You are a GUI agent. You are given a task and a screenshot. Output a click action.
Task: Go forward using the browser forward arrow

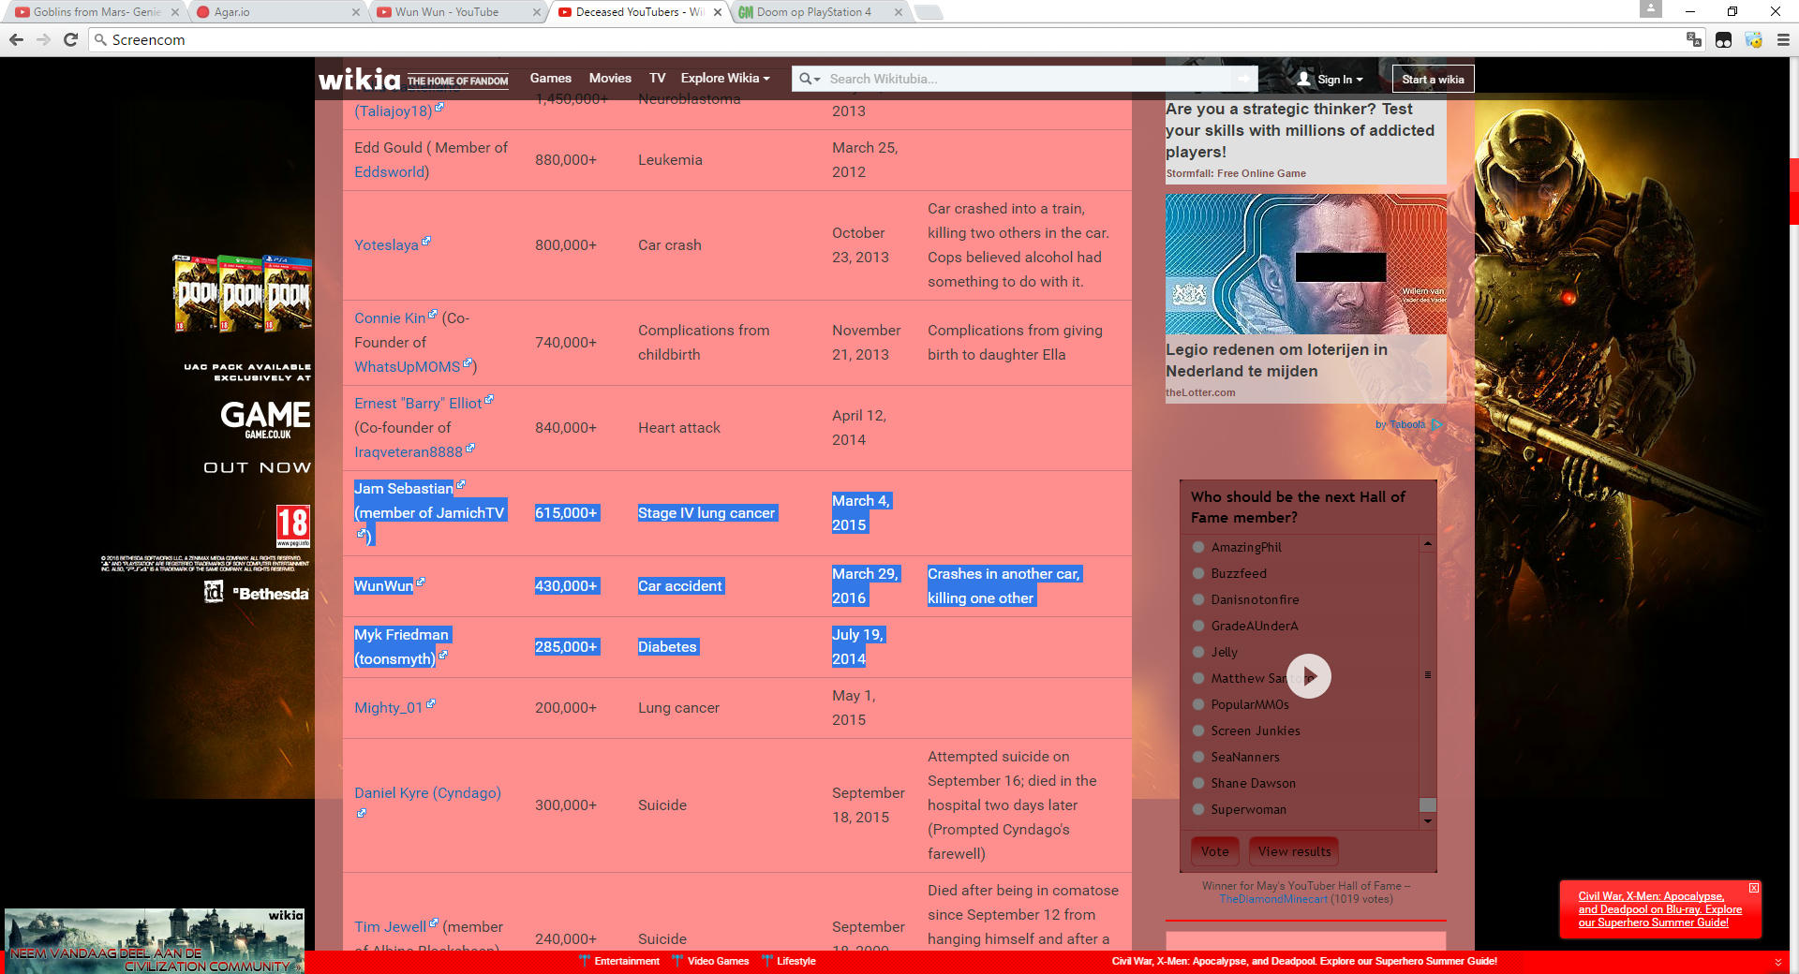click(43, 39)
